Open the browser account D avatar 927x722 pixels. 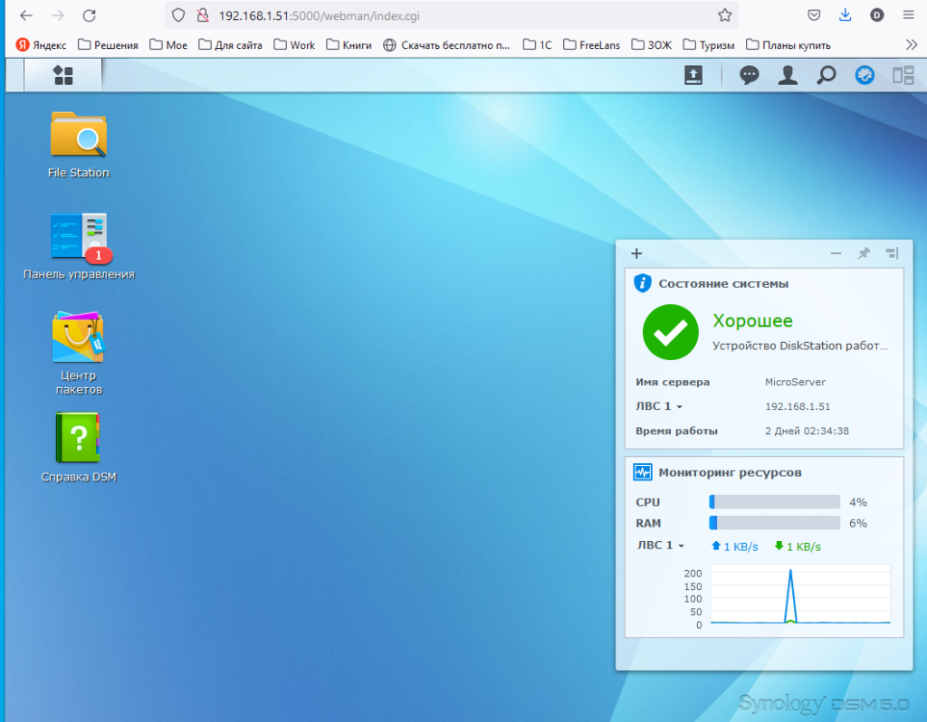click(x=876, y=15)
